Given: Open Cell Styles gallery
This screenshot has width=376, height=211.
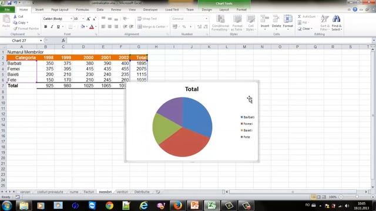Looking at the screenshot, I should (x=251, y=23).
